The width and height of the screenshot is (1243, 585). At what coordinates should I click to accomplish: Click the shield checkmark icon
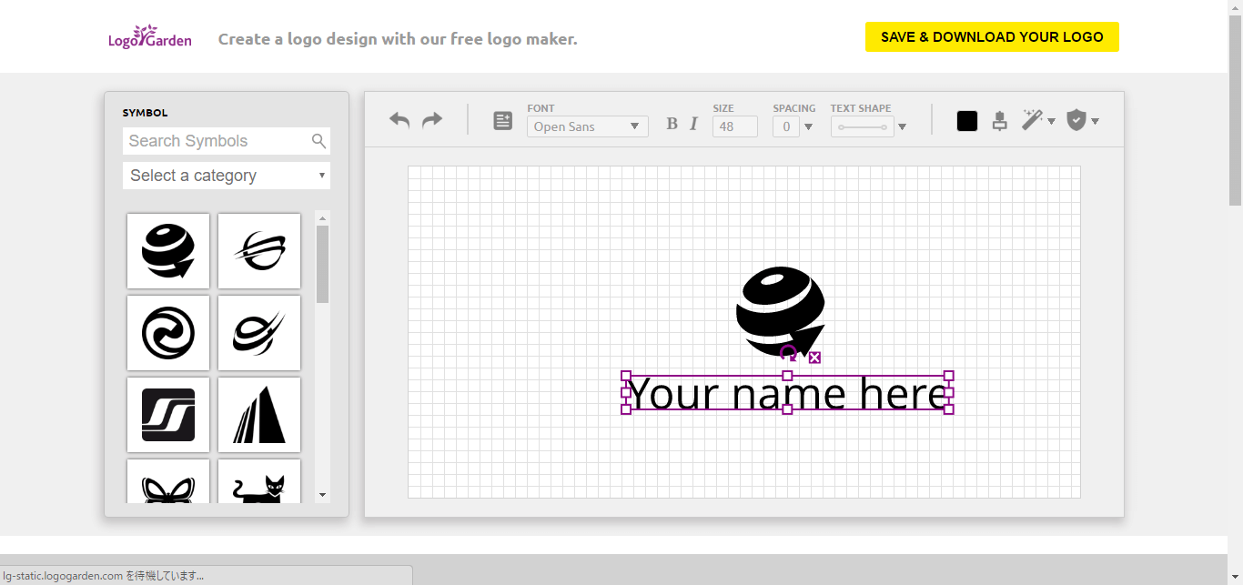tap(1076, 120)
